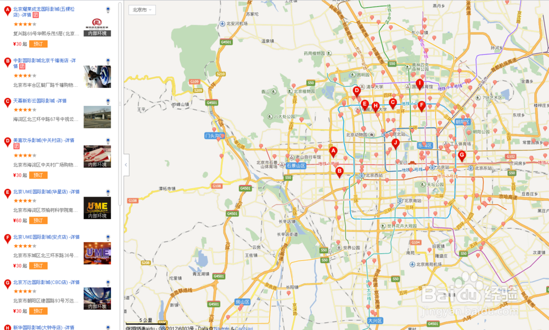Screen dimensions: 549x330
Task: Open street view icon for 美嘉欢乐影城
Action: 108,141
